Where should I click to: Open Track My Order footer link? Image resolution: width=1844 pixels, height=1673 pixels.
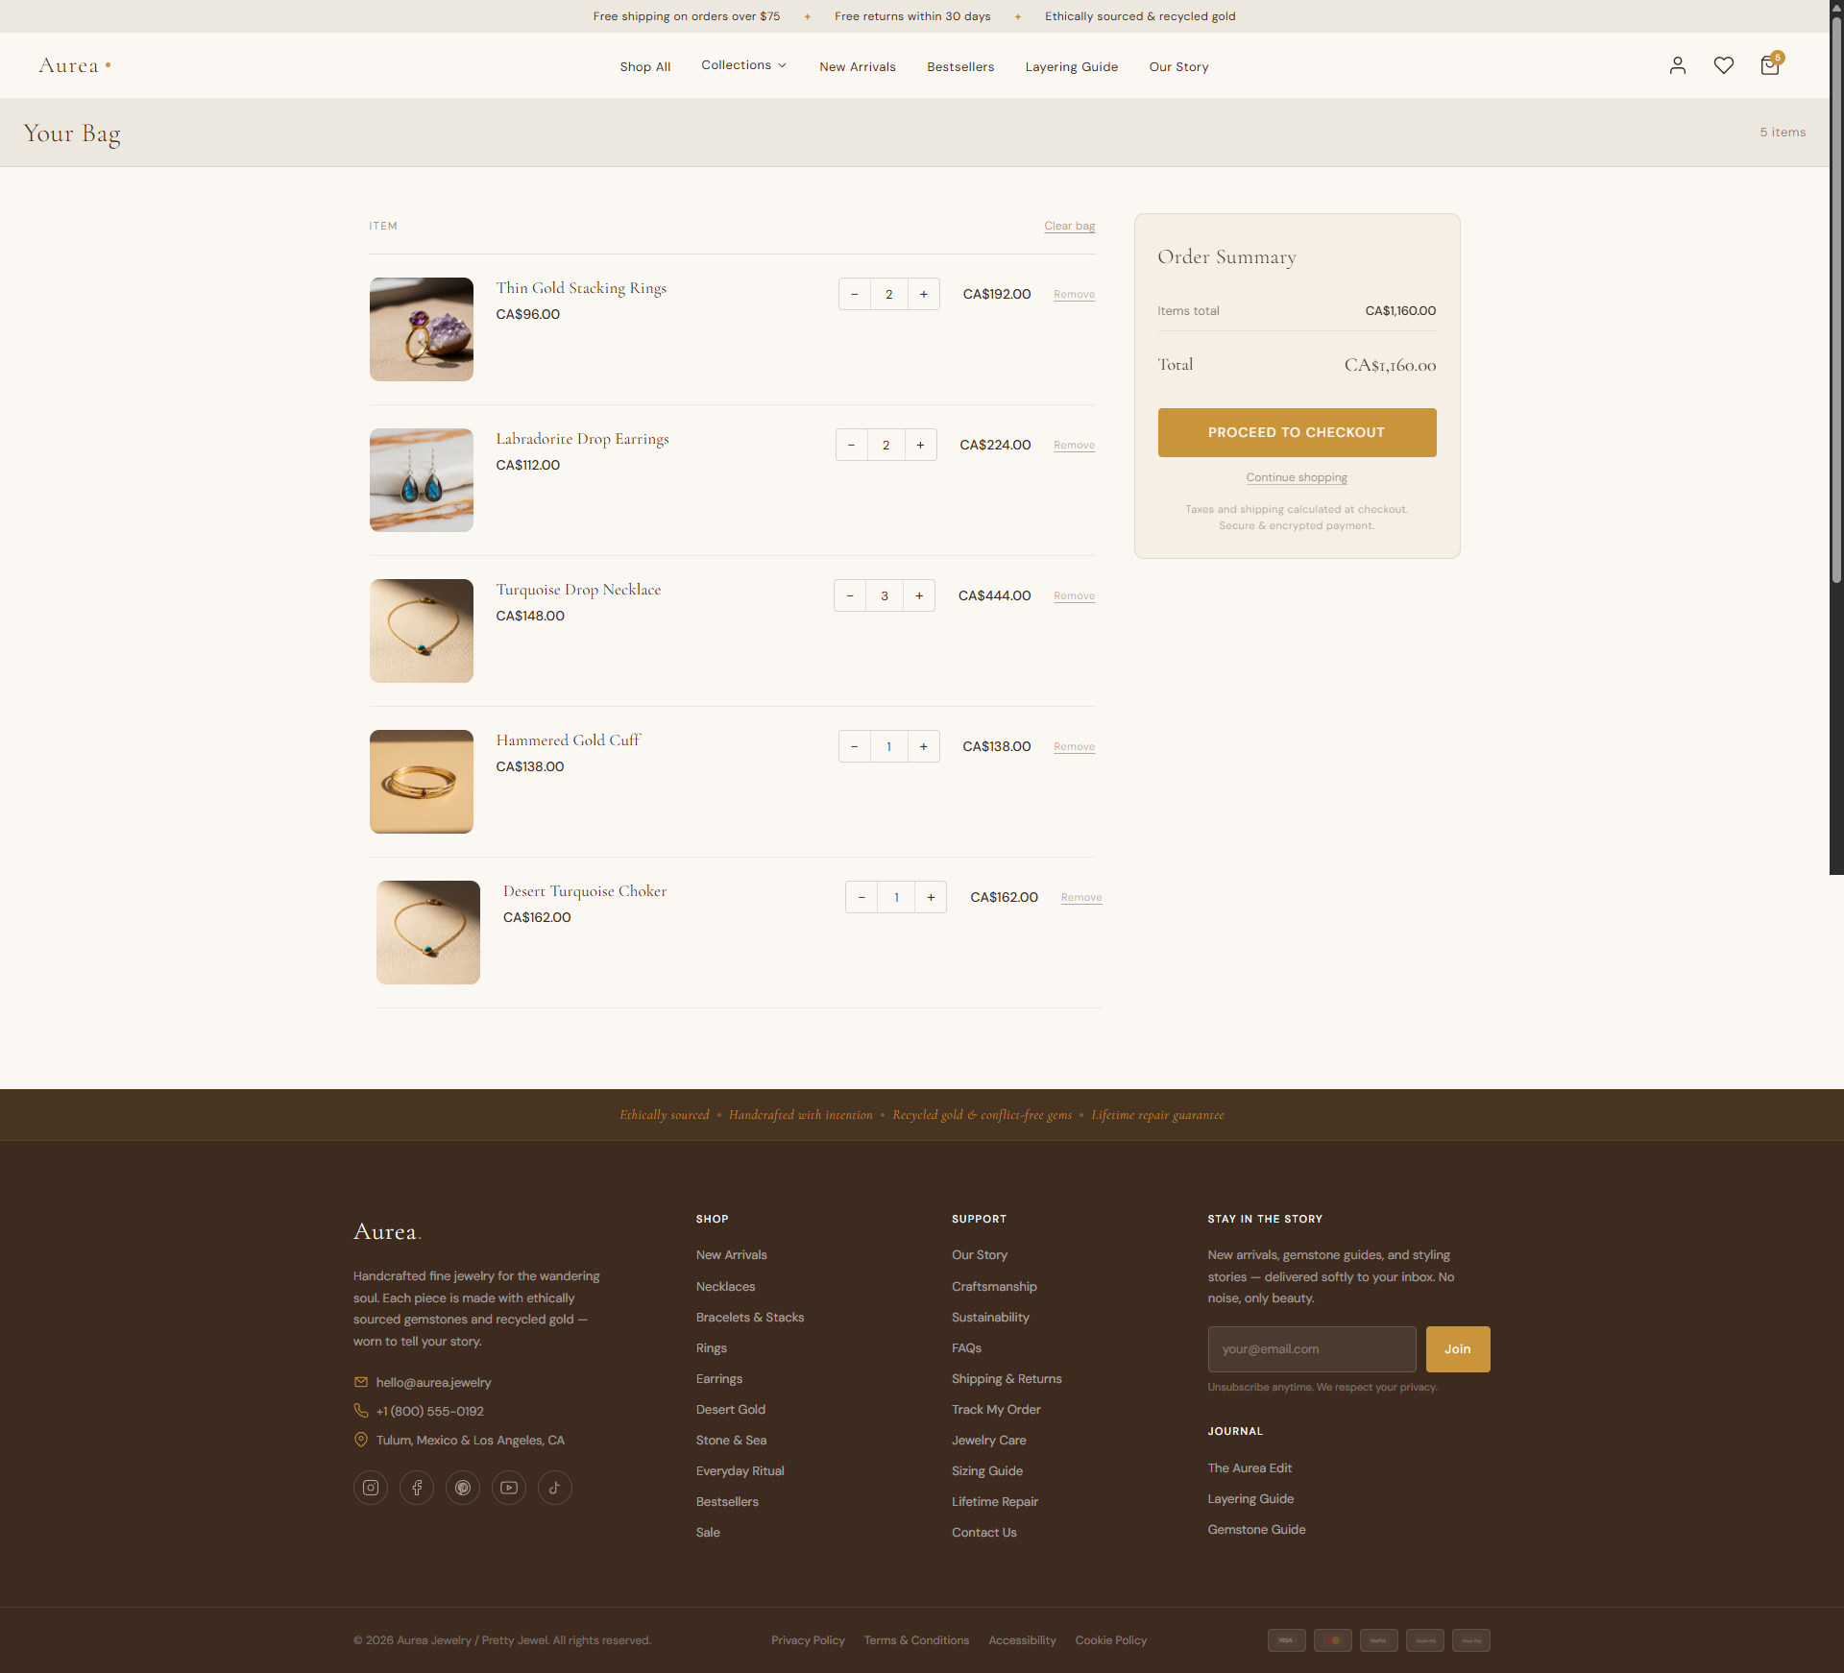click(996, 1409)
